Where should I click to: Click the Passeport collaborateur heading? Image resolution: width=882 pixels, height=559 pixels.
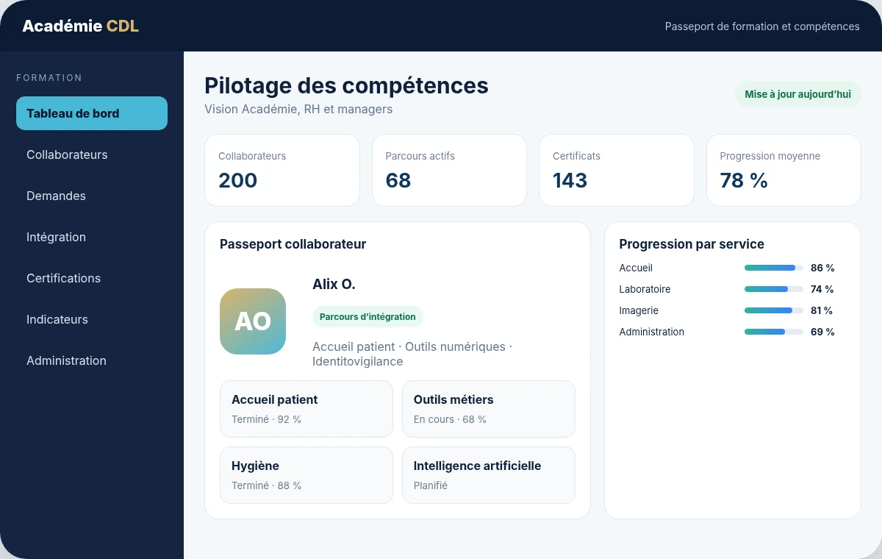pyautogui.click(x=293, y=244)
